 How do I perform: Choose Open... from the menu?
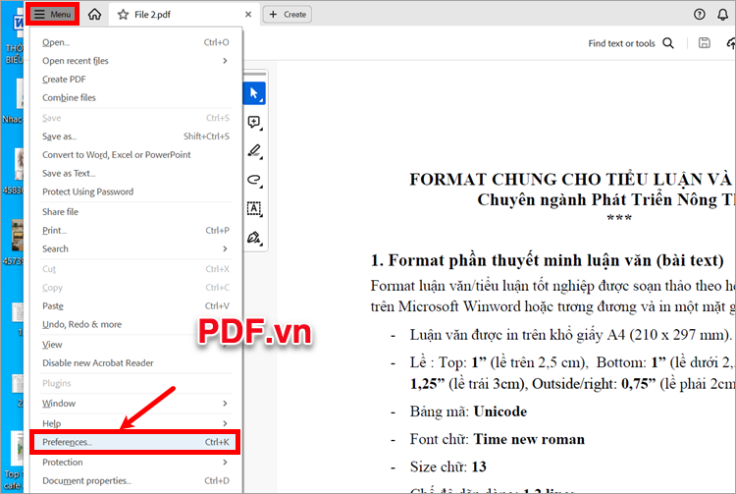point(135,42)
